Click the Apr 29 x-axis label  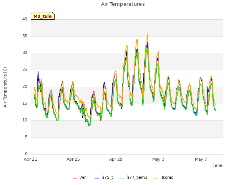point(116,159)
